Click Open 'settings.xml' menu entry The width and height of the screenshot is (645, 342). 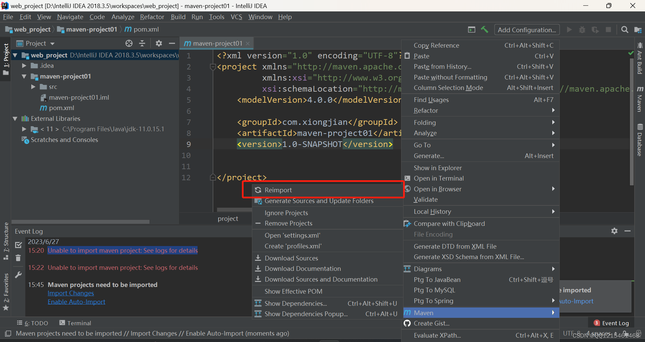328,235
